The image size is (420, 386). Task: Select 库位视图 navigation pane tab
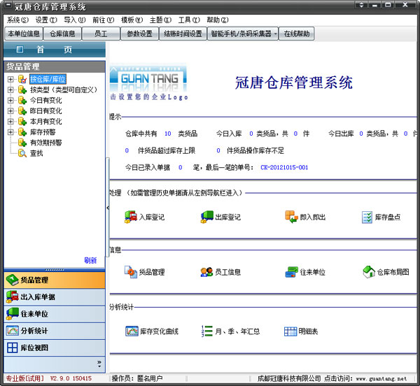coord(55,348)
